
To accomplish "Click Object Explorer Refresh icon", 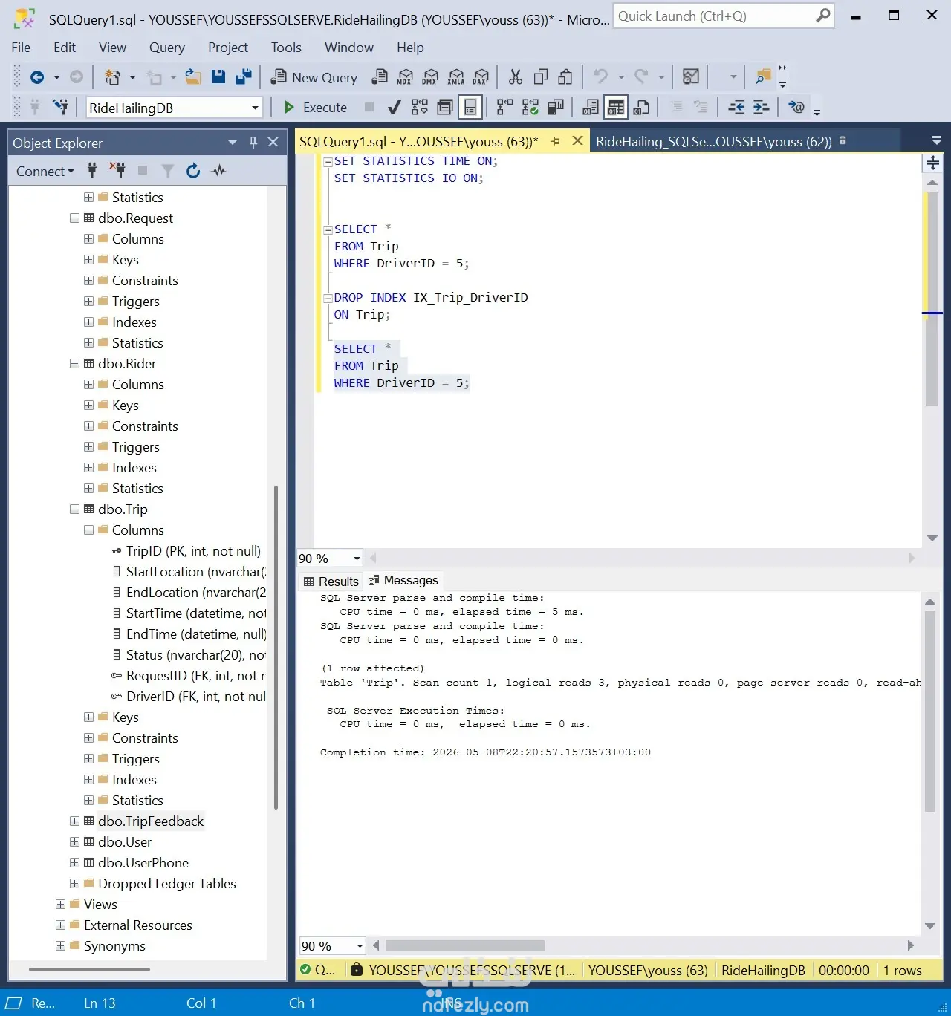I will (x=193, y=171).
